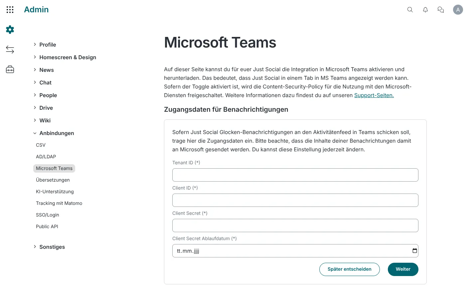Click the Admin title link
470x291 pixels.
click(36, 10)
